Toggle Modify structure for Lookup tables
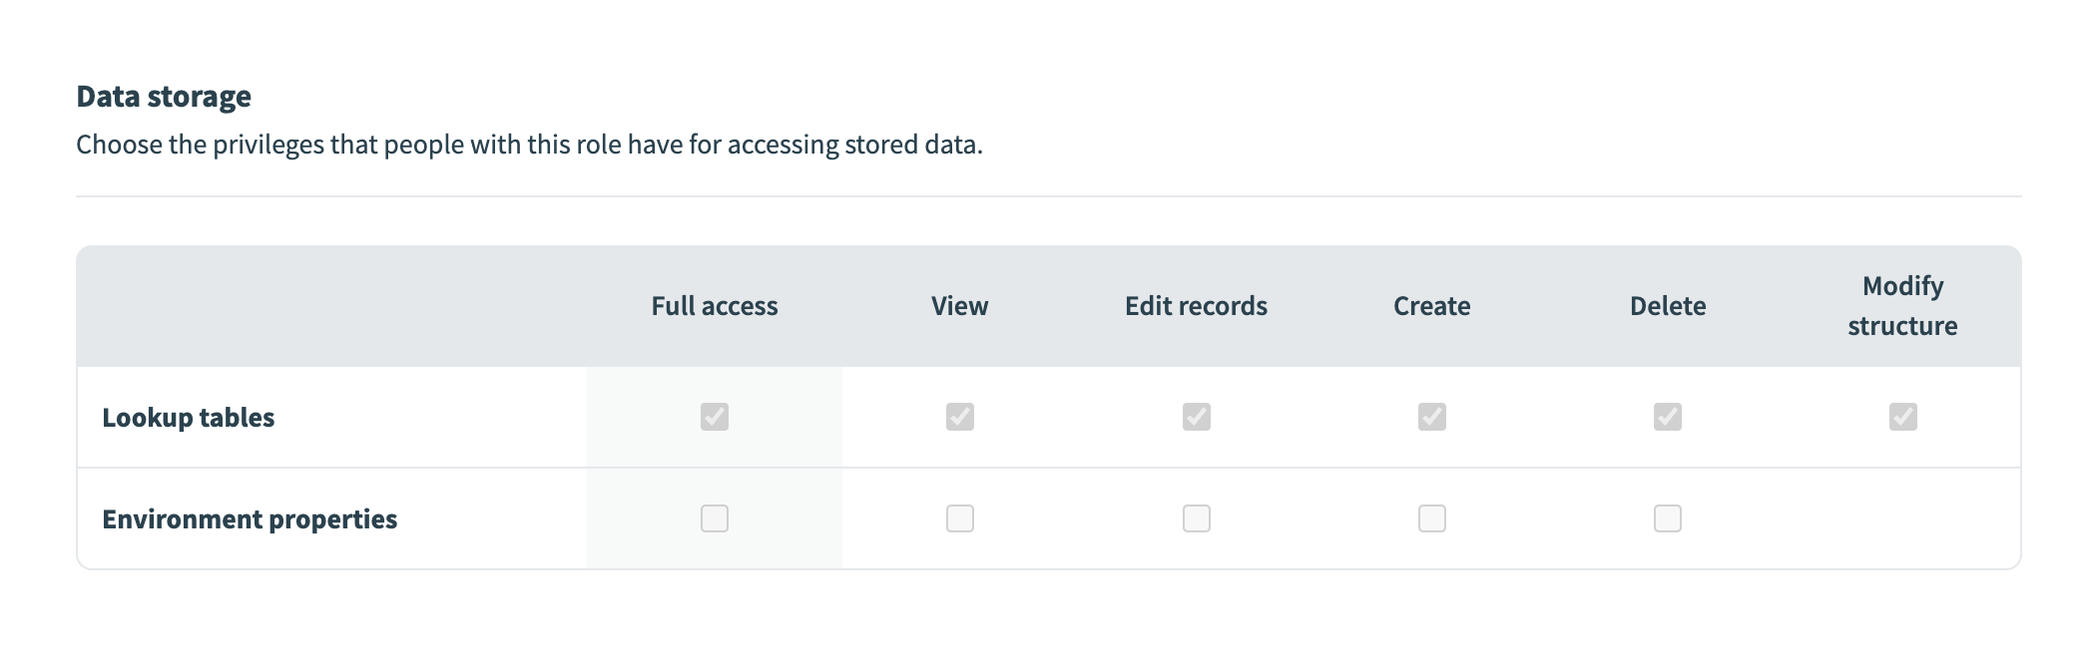The height and width of the screenshot is (666, 2100). point(1903,417)
